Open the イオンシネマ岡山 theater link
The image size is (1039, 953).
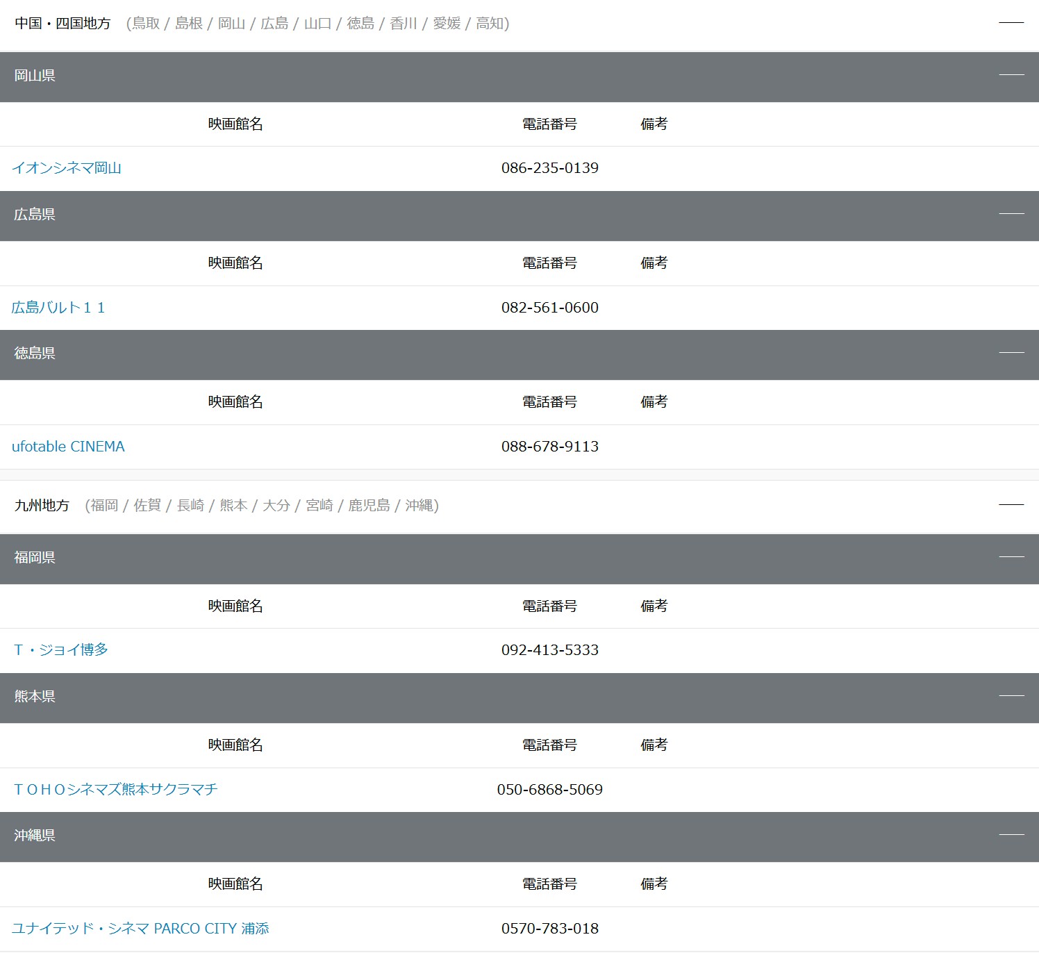tap(67, 168)
